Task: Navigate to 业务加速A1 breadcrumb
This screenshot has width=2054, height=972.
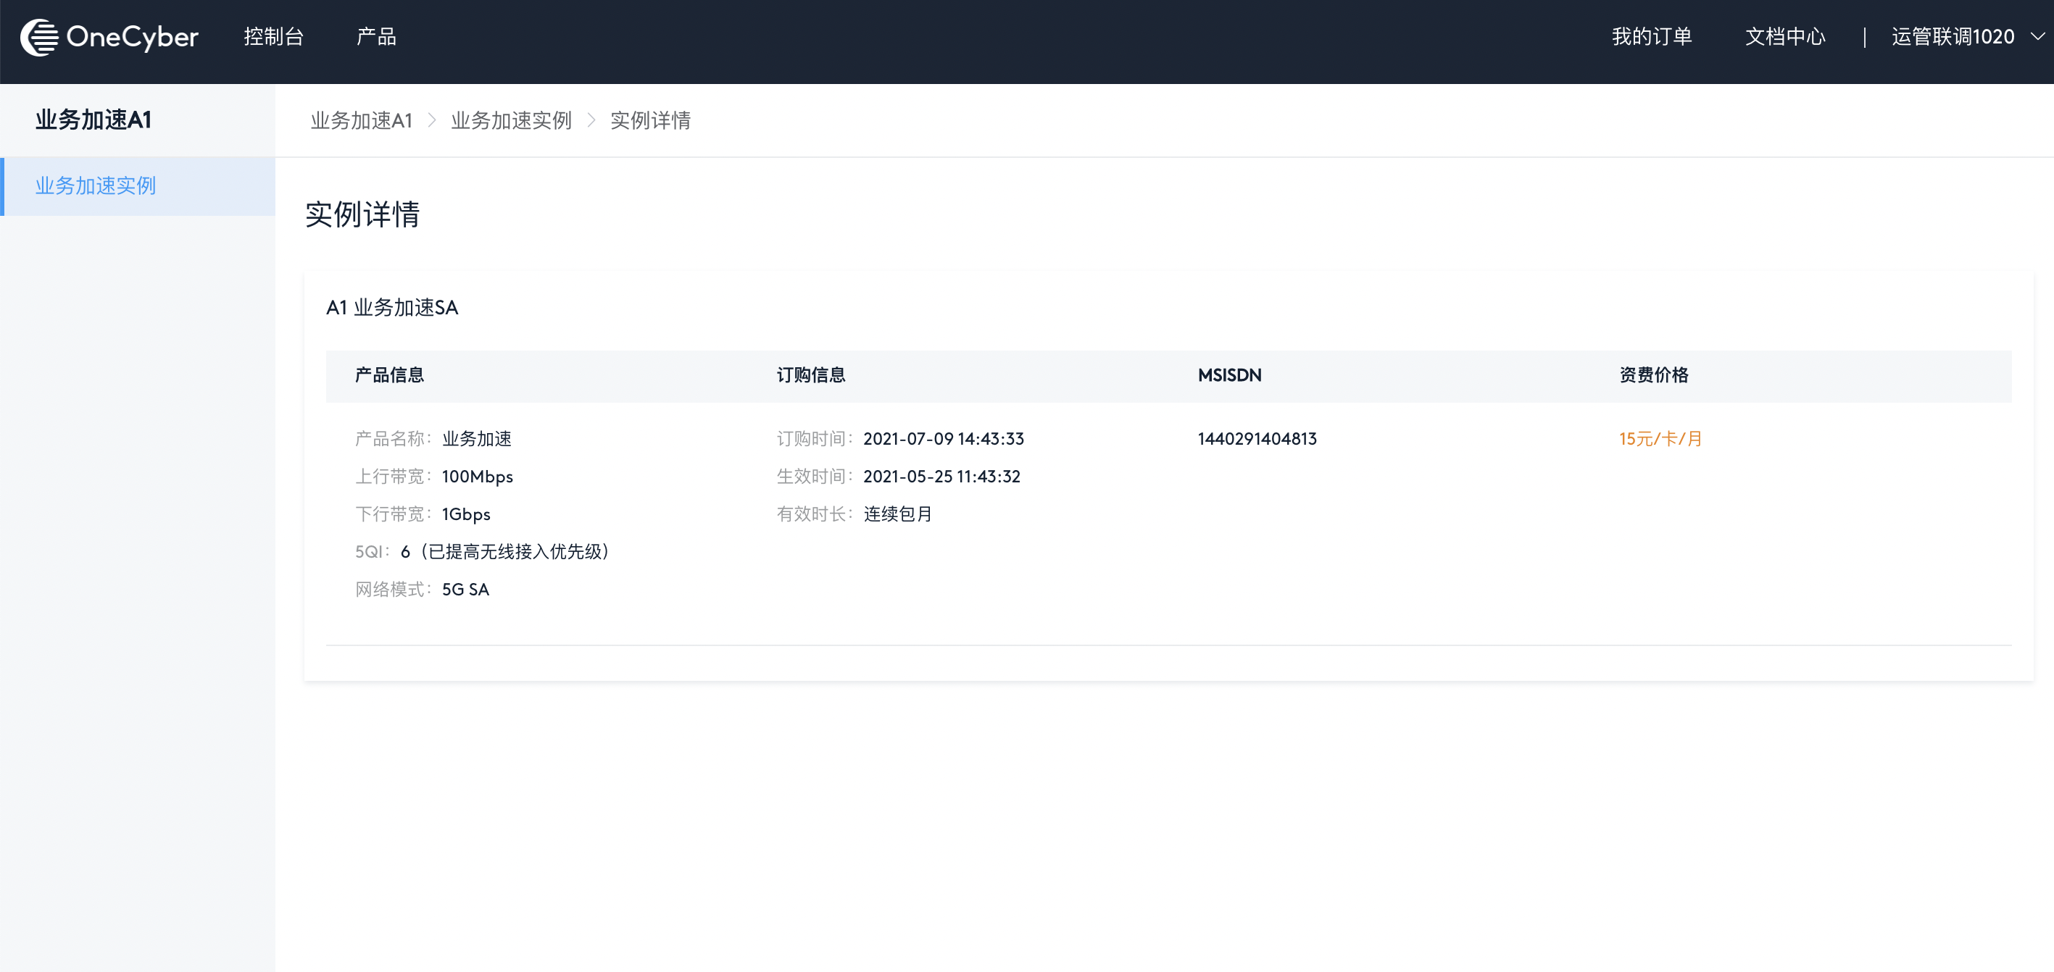Action: [361, 120]
